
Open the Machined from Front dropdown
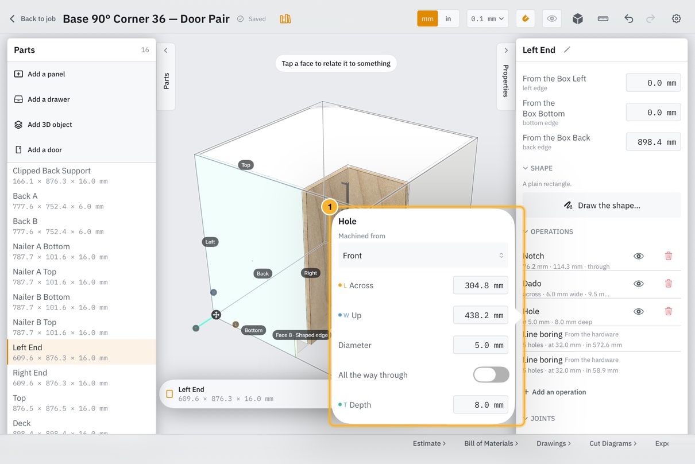click(423, 256)
